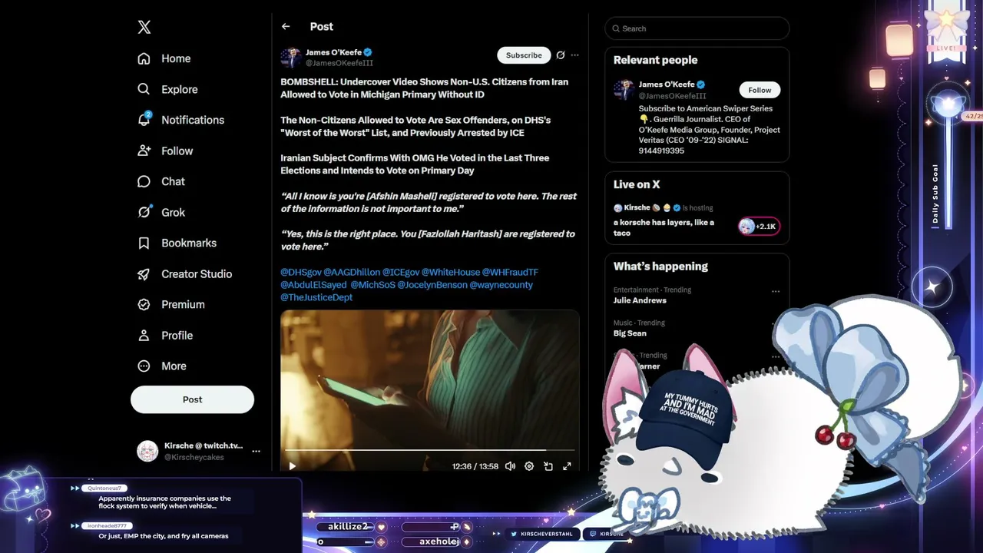This screenshot has width=983, height=553.
Task: Open the @waynecounty mention
Action: pos(501,285)
